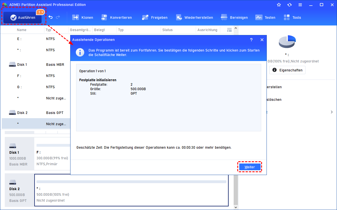Select the F: partition row
Viewport: 337px width, 210px height.
[36, 76]
